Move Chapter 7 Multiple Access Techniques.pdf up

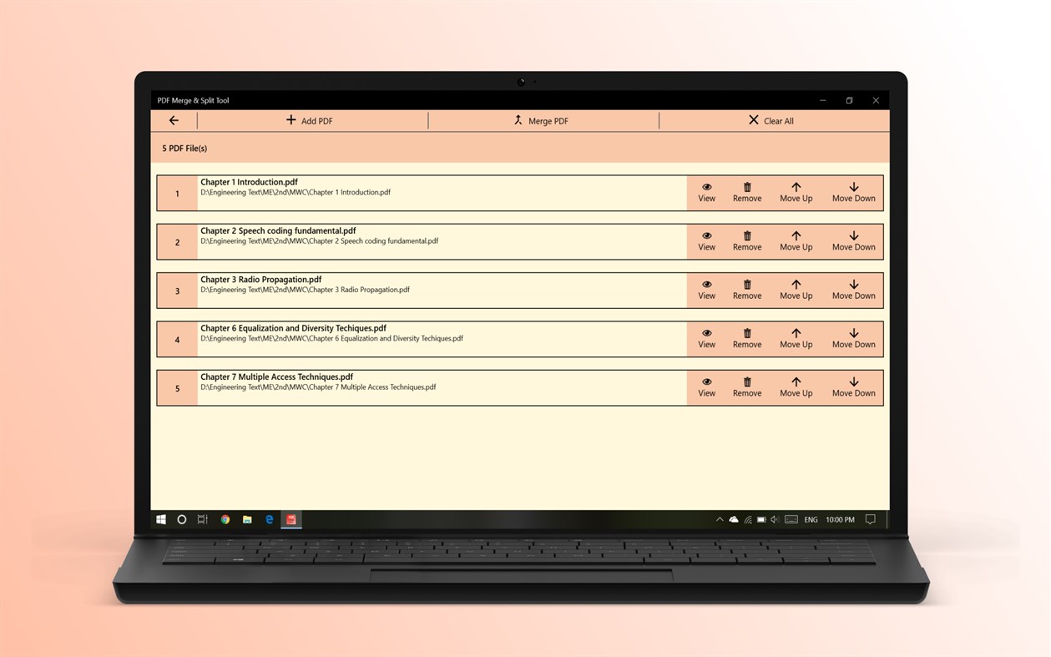(x=795, y=387)
